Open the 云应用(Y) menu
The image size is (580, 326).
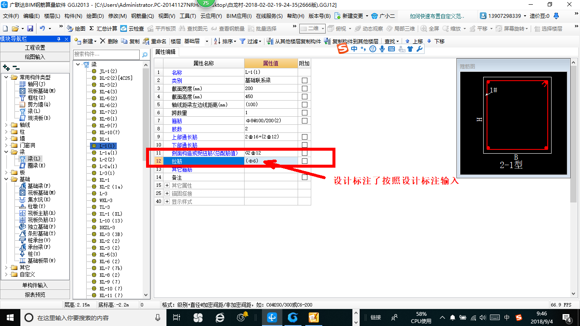tap(211, 16)
